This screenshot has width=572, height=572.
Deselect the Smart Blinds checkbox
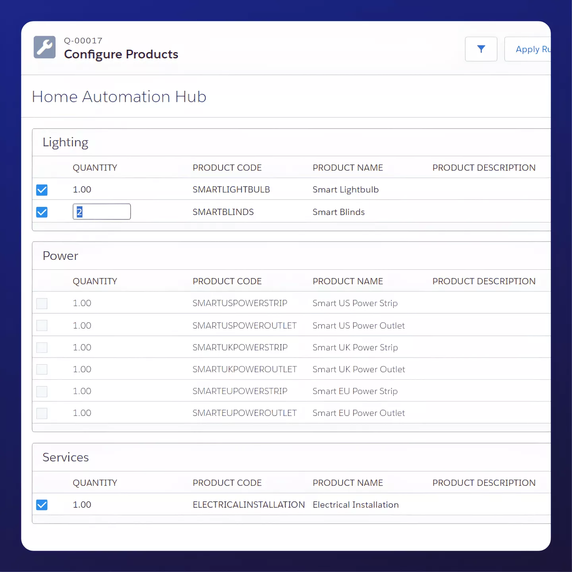pos(42,212)
